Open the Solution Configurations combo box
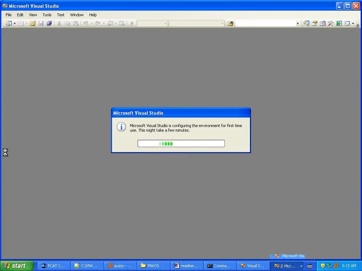This screenshot has height=271, width=362. (x=152, y=23)
